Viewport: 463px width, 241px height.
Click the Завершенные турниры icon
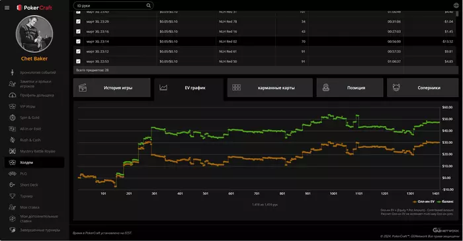(x=12, y=230)
